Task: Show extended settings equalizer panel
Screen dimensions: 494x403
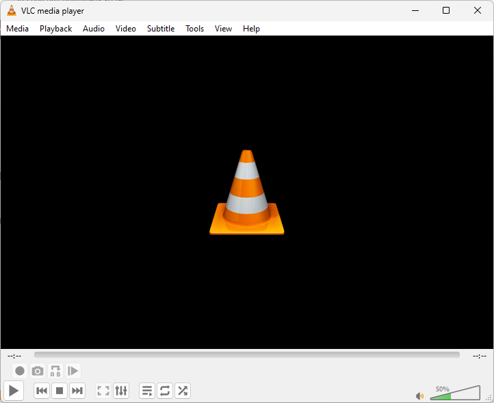Action: 121,391
